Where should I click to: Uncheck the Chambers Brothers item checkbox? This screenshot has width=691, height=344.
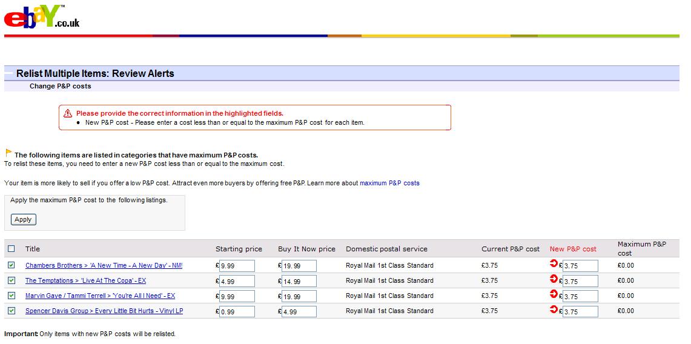click(x=12, y=265)
